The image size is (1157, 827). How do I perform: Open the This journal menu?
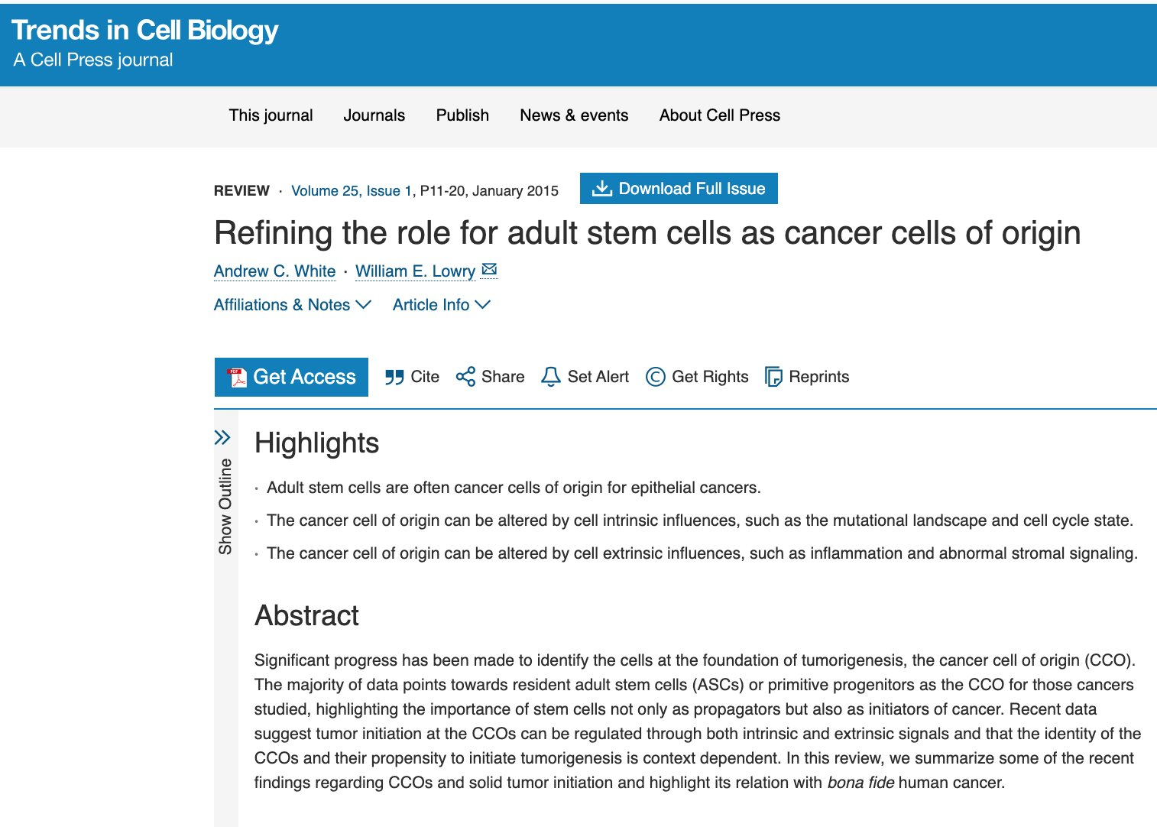pos(271,115)
